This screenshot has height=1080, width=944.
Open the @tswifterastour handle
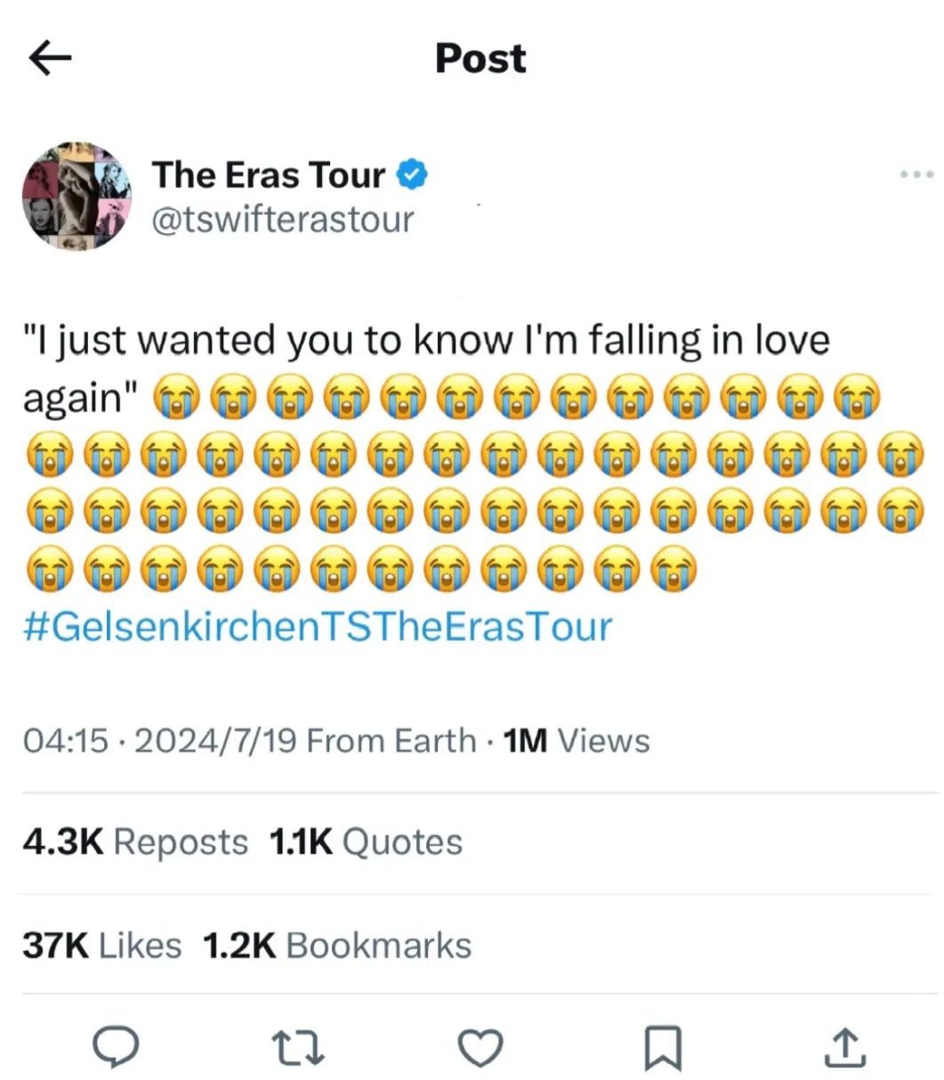(x=282, y=219)
